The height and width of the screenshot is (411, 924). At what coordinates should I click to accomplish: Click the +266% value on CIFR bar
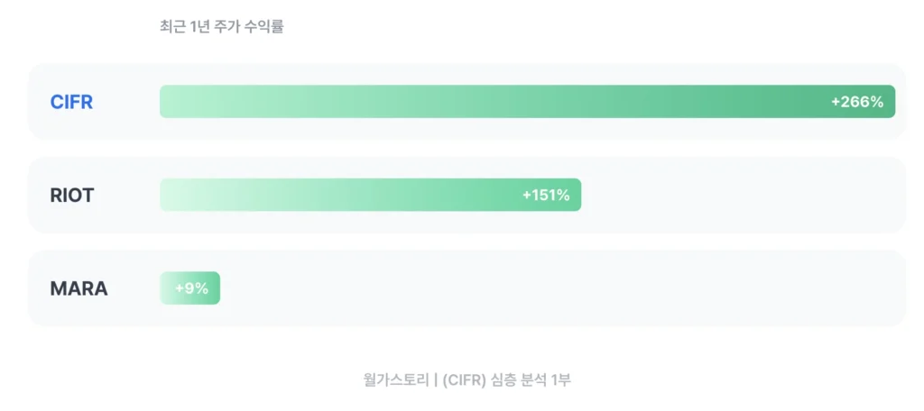point(856,102)
